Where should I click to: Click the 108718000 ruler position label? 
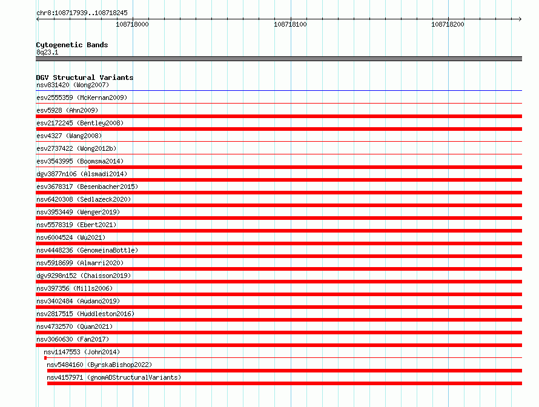tap(132, 24)
